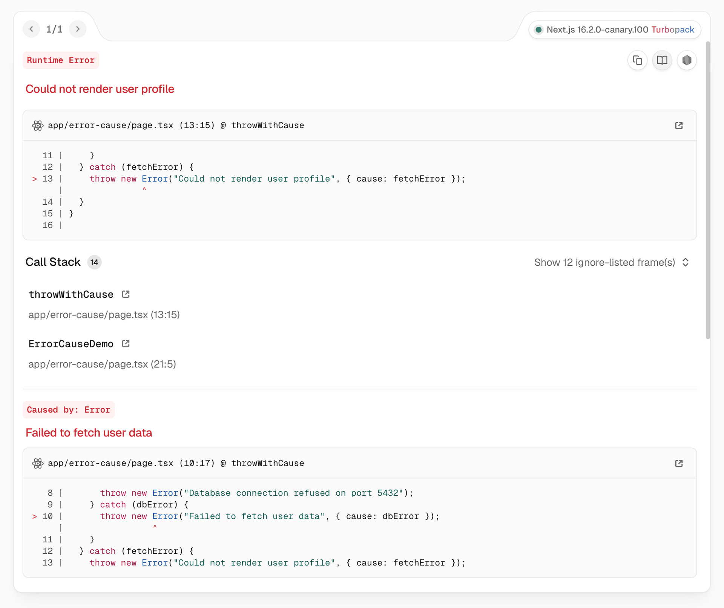Image resolution: width=724 pixels, height=608 pixels.
Task: Click the green status indicator dot
Action: point(539,30)
